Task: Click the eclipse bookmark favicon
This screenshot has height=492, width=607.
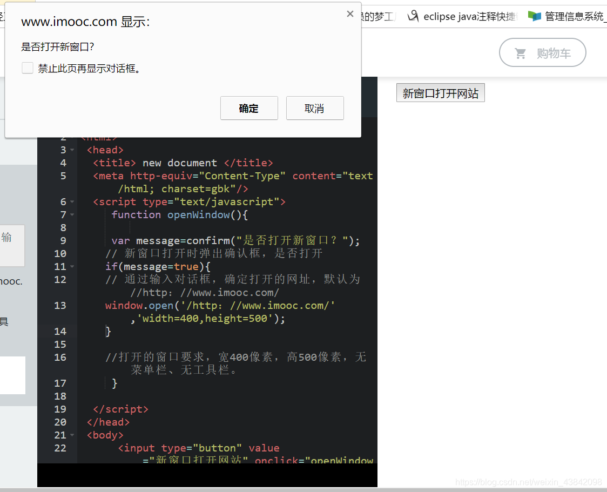Action: point(413,16)
